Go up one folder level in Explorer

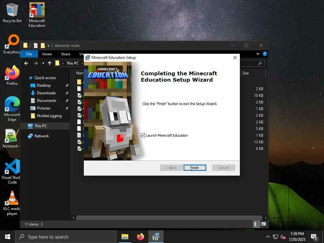(x=50, y=63)
